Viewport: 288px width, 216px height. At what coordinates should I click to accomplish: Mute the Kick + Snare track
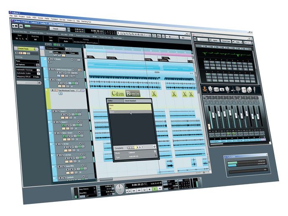click(x=56, y=133)
